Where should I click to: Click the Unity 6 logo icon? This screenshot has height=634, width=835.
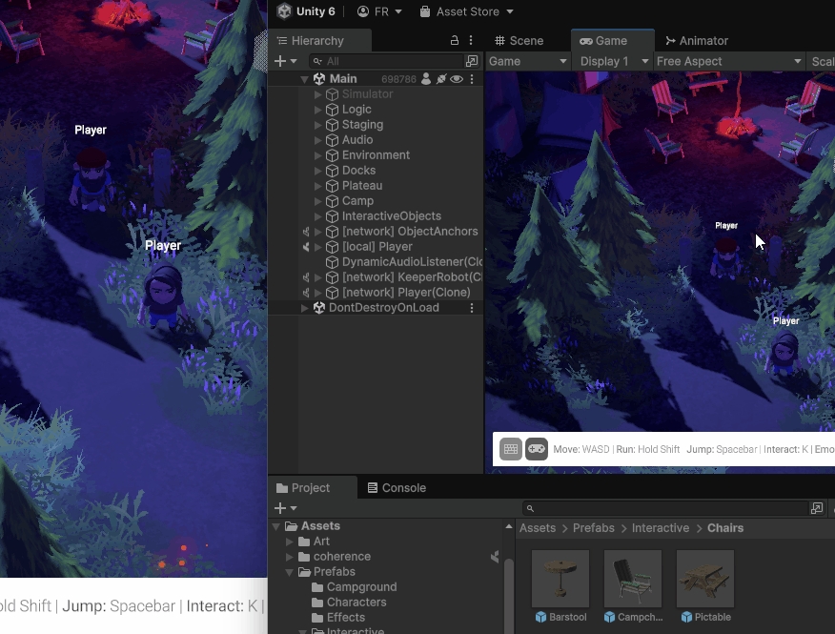click(x=284, y=11)
